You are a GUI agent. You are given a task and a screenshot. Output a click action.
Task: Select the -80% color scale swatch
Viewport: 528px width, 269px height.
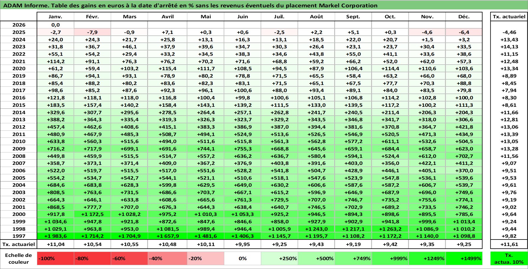pos(92,258)
